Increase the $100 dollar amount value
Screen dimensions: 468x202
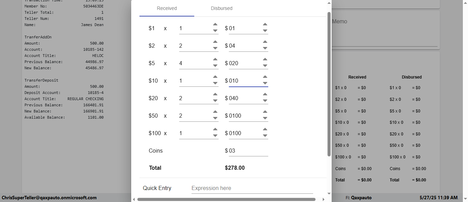coord(265,130)
